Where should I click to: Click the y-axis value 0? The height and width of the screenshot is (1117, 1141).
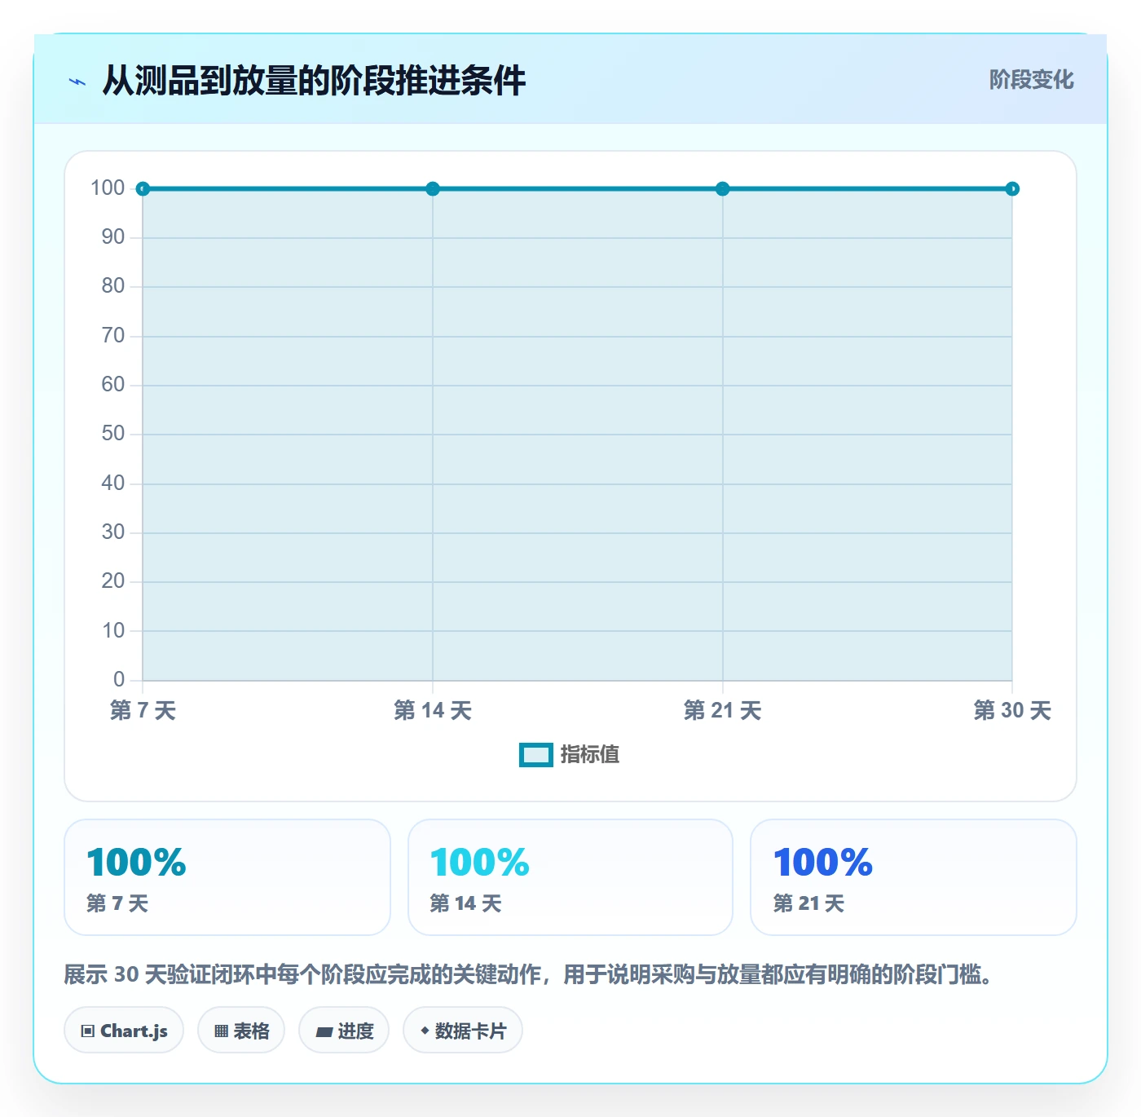point(119,679)
